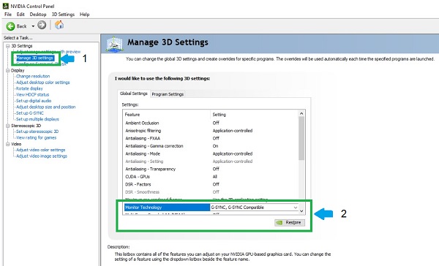Click the Restore button

[x=290, y=223]
